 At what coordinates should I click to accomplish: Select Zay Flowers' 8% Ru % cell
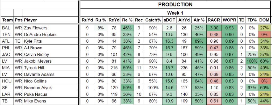point(101,28)
